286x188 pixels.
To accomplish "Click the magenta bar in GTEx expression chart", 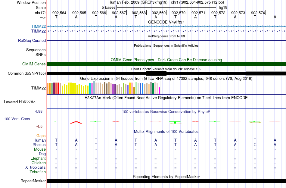I will point(159,90).
